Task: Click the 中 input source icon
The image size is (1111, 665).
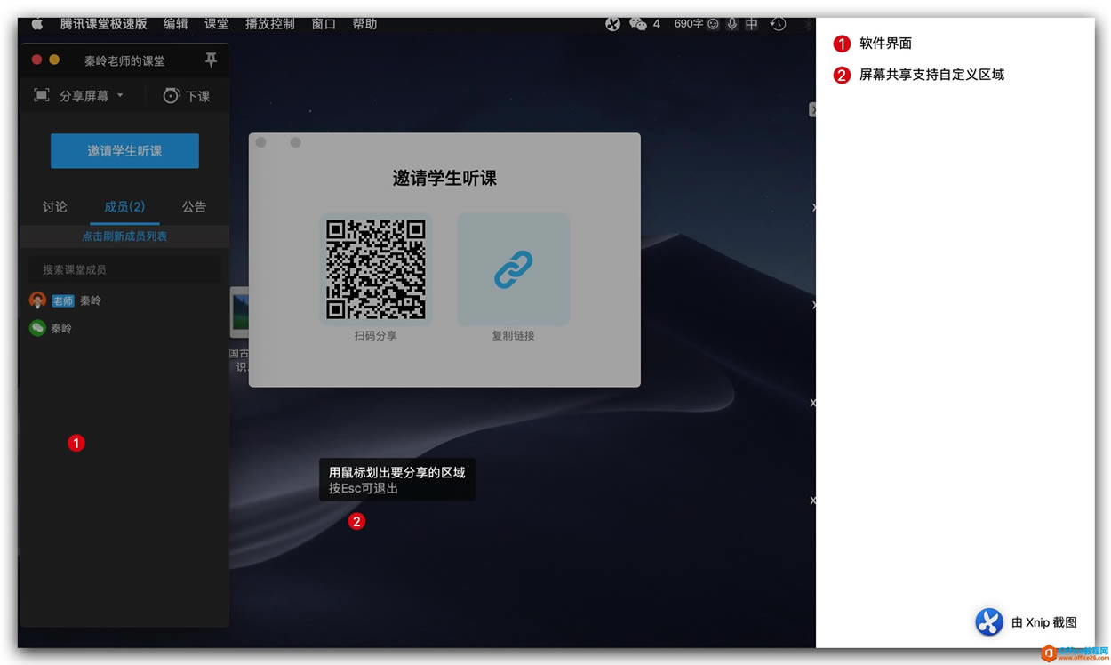Action: [x=752, y=24]
